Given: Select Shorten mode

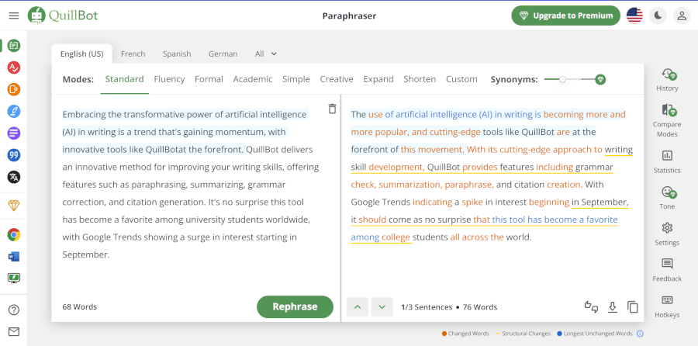Looking at the screenshot, I should tap(420, 79).
